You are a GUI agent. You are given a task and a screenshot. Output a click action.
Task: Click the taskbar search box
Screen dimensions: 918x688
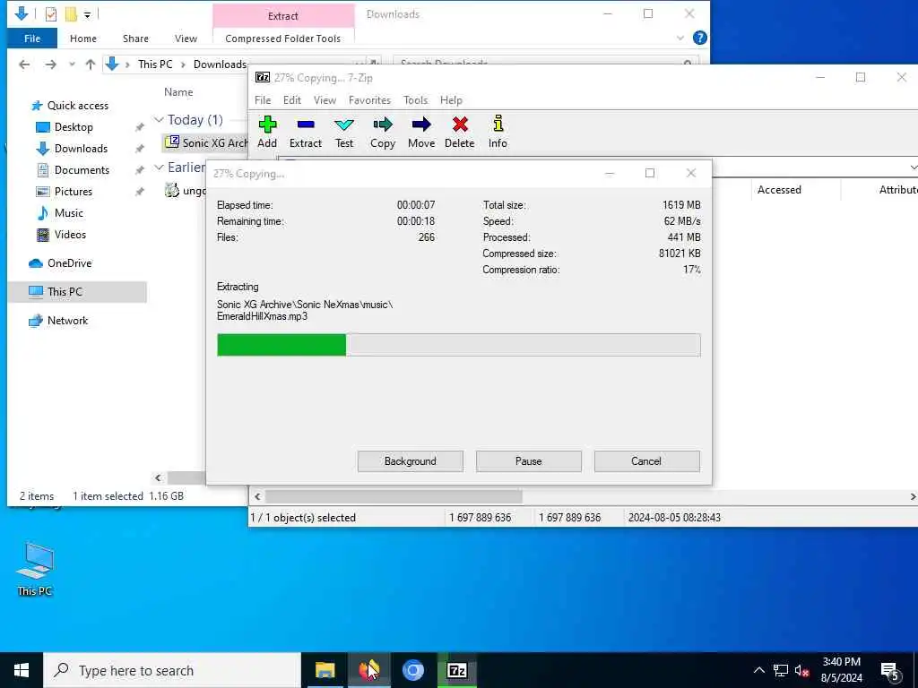(x=172, y=670)
